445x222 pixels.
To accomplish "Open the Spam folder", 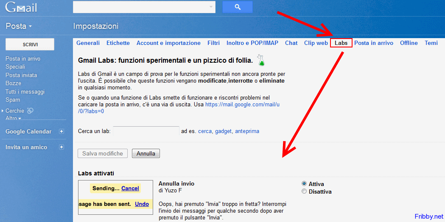I will 13,100.
